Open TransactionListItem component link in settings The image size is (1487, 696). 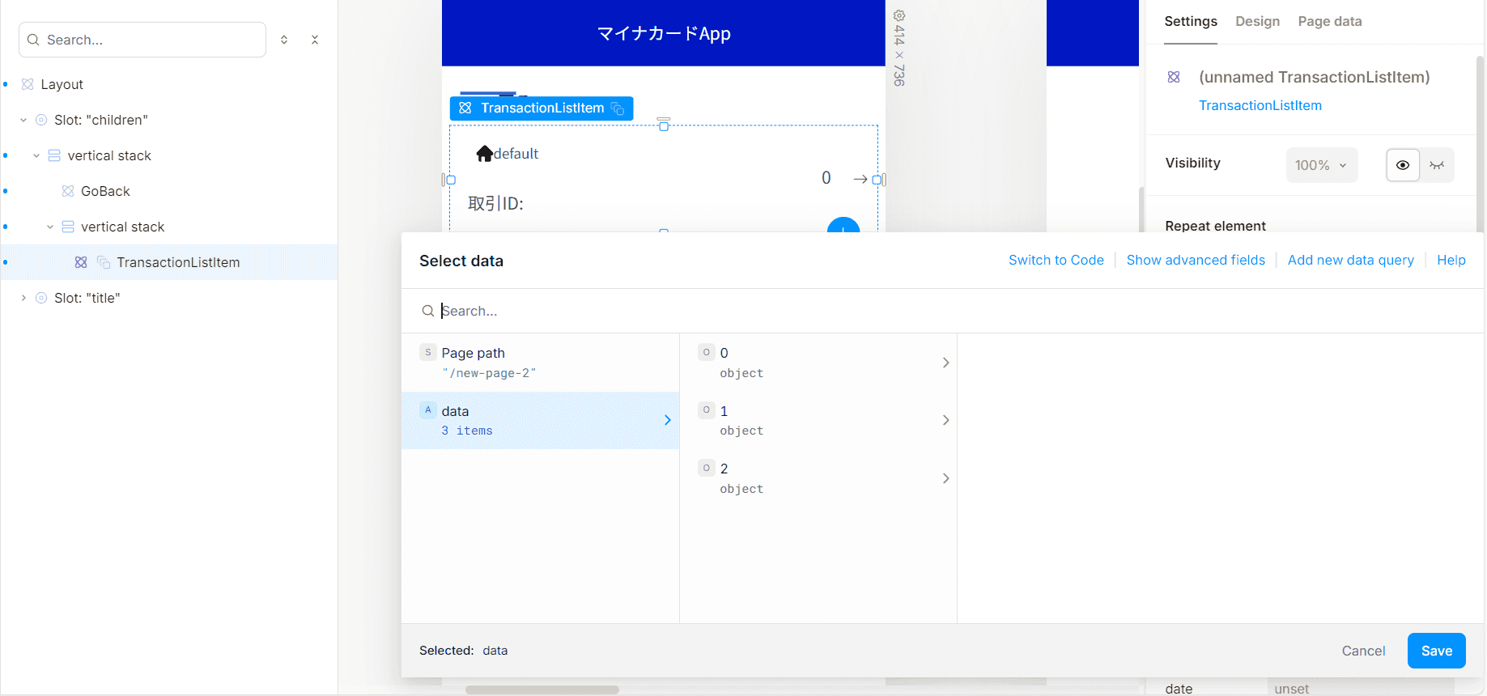pyautogui.click(x=1260, y=105)
